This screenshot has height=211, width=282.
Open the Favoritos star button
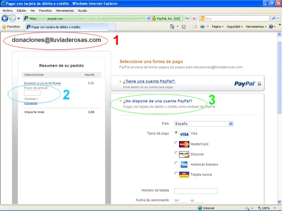click(11, 27)
